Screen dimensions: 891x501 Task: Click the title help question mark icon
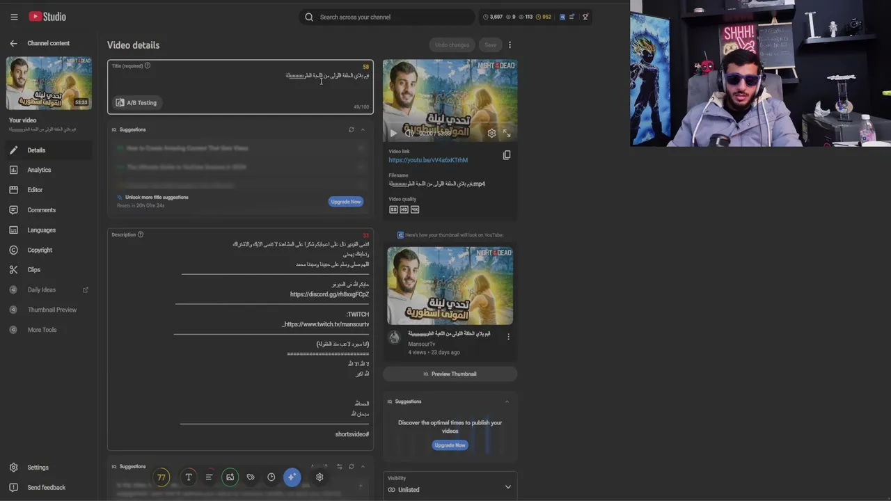click(x=147, y=65)
